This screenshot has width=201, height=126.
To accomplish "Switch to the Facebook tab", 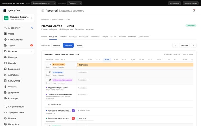I will 95,37.
